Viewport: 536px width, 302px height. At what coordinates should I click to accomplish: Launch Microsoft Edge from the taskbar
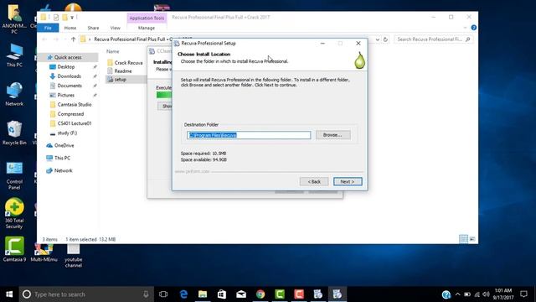point(183,294)
